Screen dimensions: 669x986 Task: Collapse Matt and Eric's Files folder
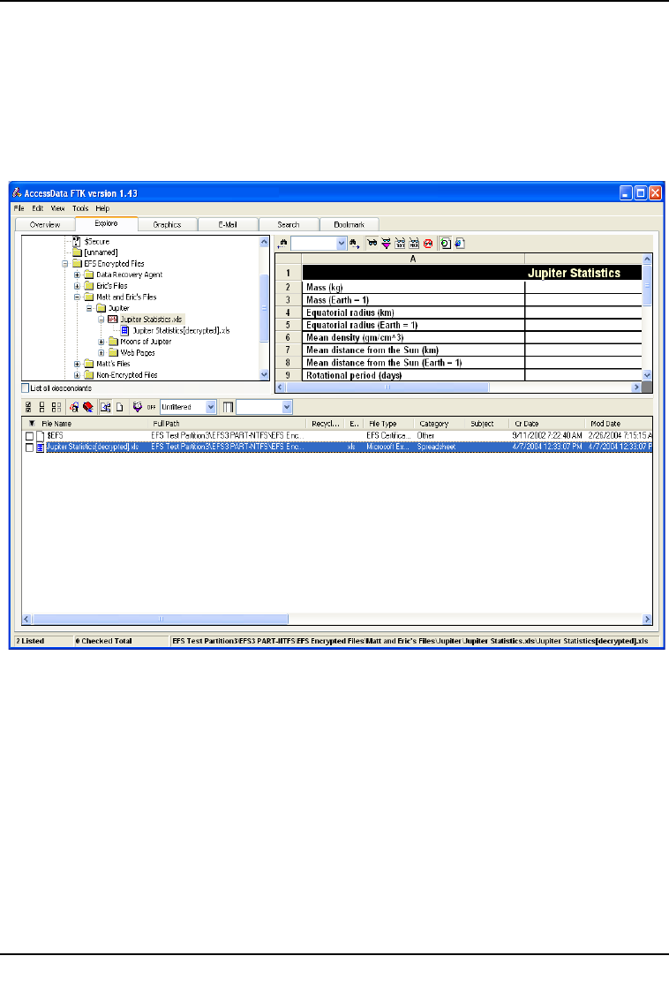coord(77,297)
